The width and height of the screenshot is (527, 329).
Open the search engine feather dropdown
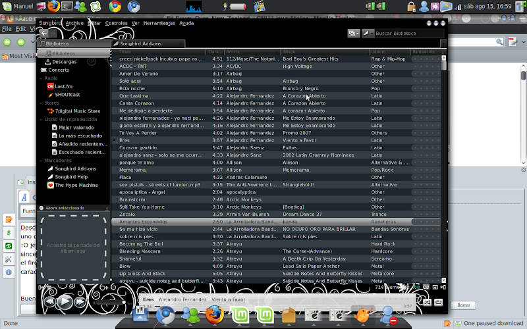pyautogui.click(x=368, y=34)
